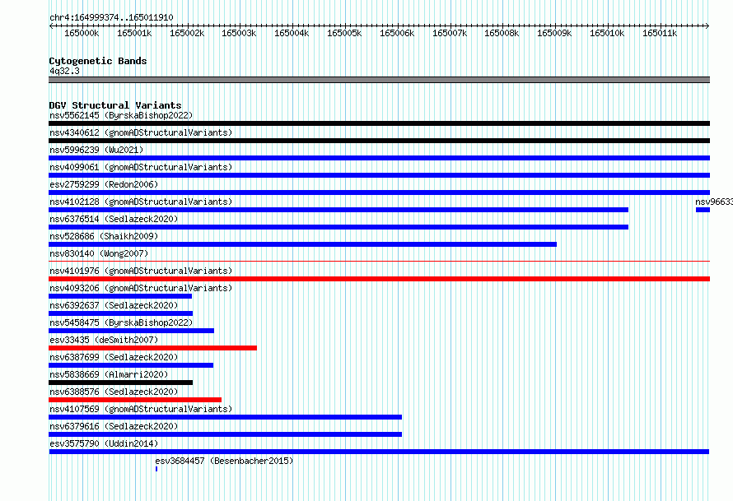Click the 165003k ruler tick label
Viewport: 733px width, 501px height.
239,33
